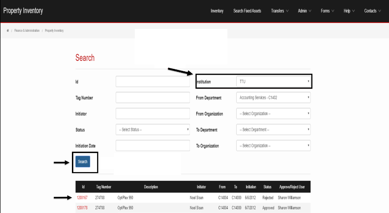
Task: Click the Id input field
Action: (x=152, y=81)
